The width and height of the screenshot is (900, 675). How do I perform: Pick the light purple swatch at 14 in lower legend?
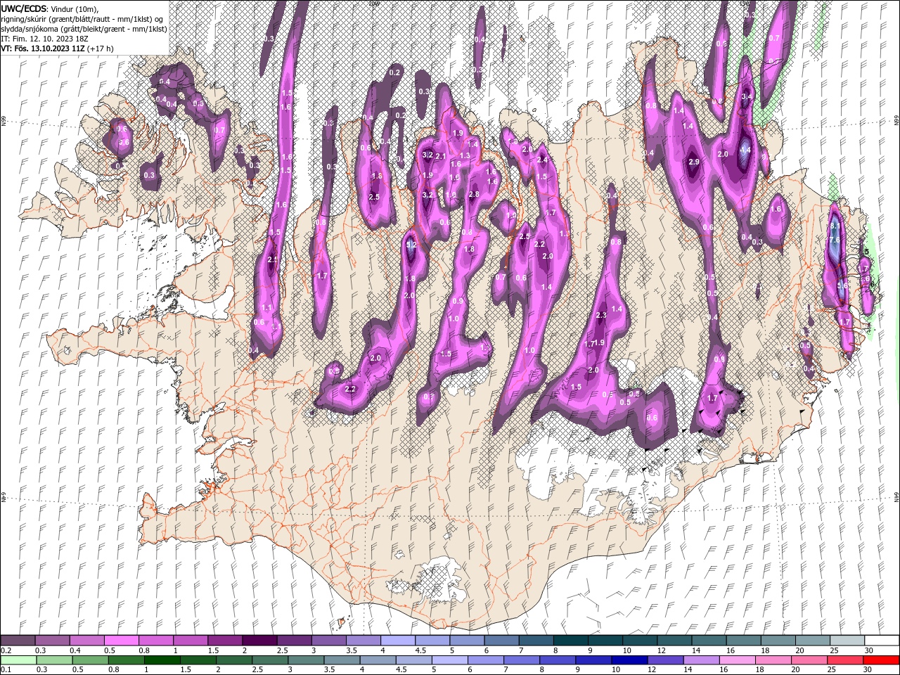point(702,660)
